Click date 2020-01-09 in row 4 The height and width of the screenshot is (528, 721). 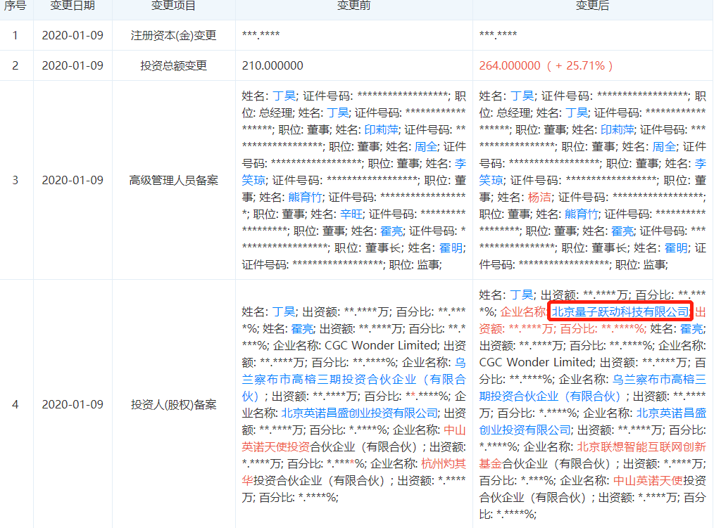coord(73,404)
